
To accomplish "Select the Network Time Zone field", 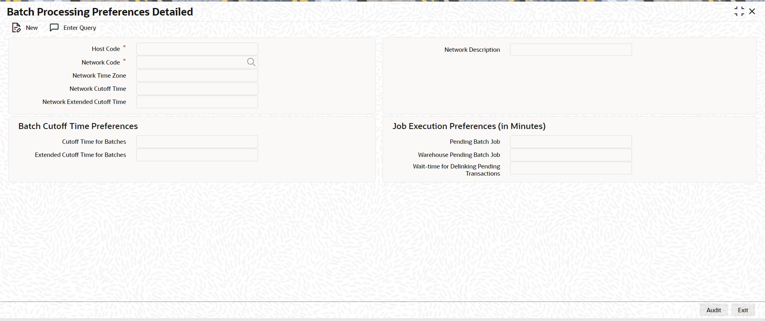I will (197, 76).
